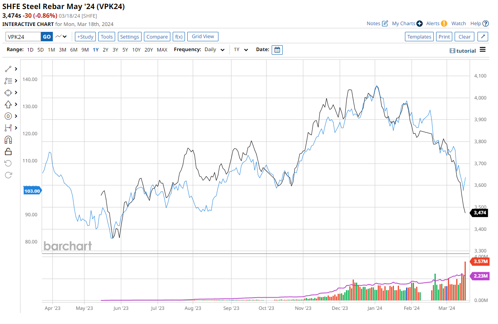This screenshot has height=324, width=498.
Task: Click the calendar date picker icon
Action: [x=277, y=50]
